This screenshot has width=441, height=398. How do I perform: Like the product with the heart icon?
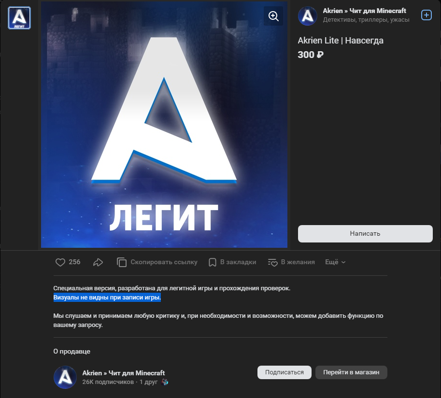pos(60,262)
